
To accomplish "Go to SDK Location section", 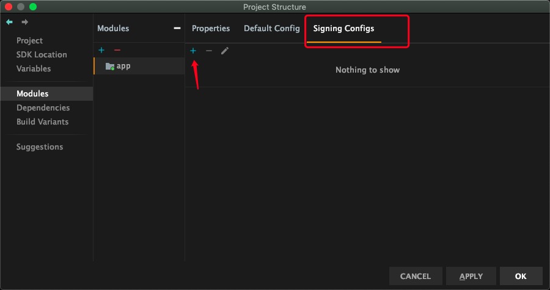I will click(x=42, y=54).
